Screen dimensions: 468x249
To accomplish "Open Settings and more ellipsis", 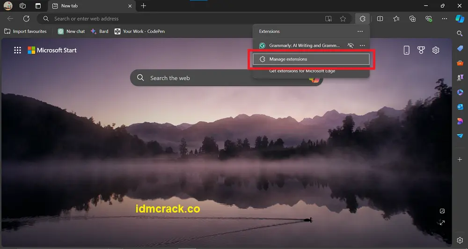I will (x=445, y=19).
